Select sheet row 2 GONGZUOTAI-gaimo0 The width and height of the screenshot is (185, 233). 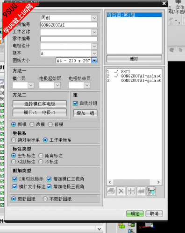(134, 76)
